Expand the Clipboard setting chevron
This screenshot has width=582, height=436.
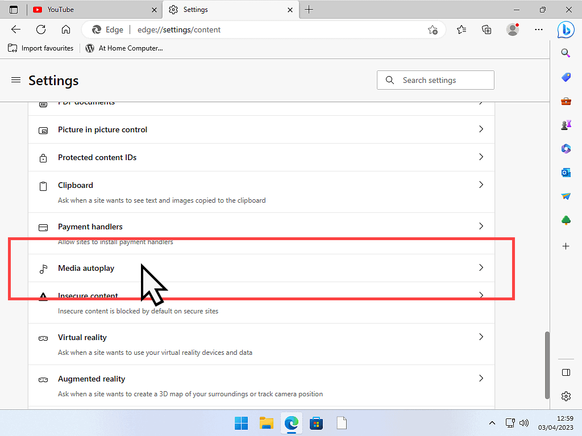pos(481,185)
